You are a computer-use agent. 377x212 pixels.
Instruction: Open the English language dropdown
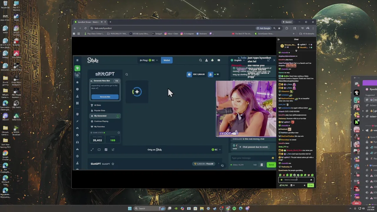[x=238, y=60]
